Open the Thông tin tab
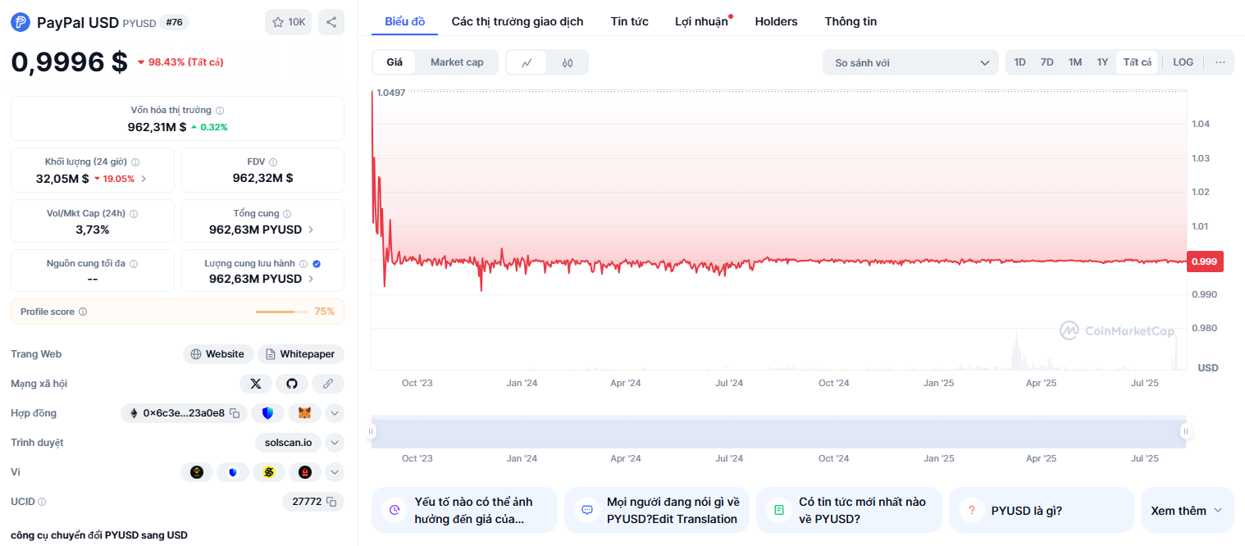1245x546 pixels. [851, 21]
